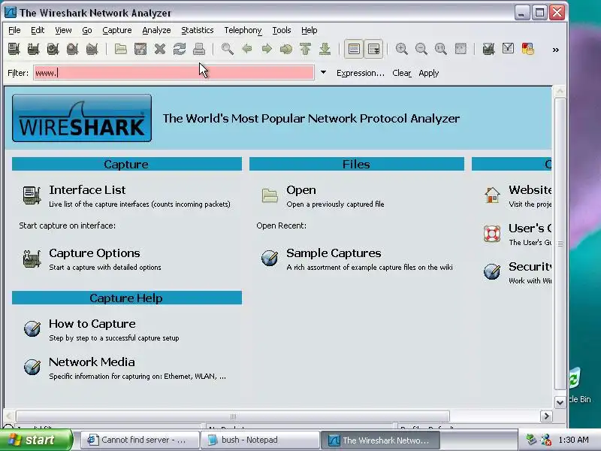Switch to Cannot find server taskbar window
The image size is (601, 451).
point(140,440)
